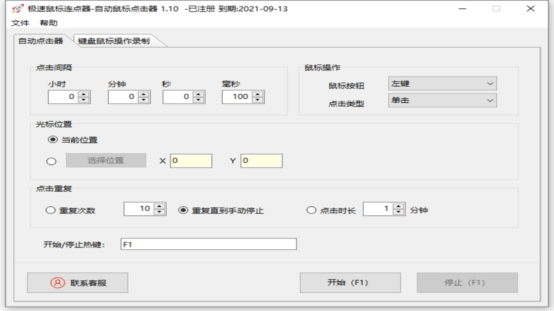Screen dimensions: 554x311
Task: Click the 分钟 interval value field
Action: 123,97
